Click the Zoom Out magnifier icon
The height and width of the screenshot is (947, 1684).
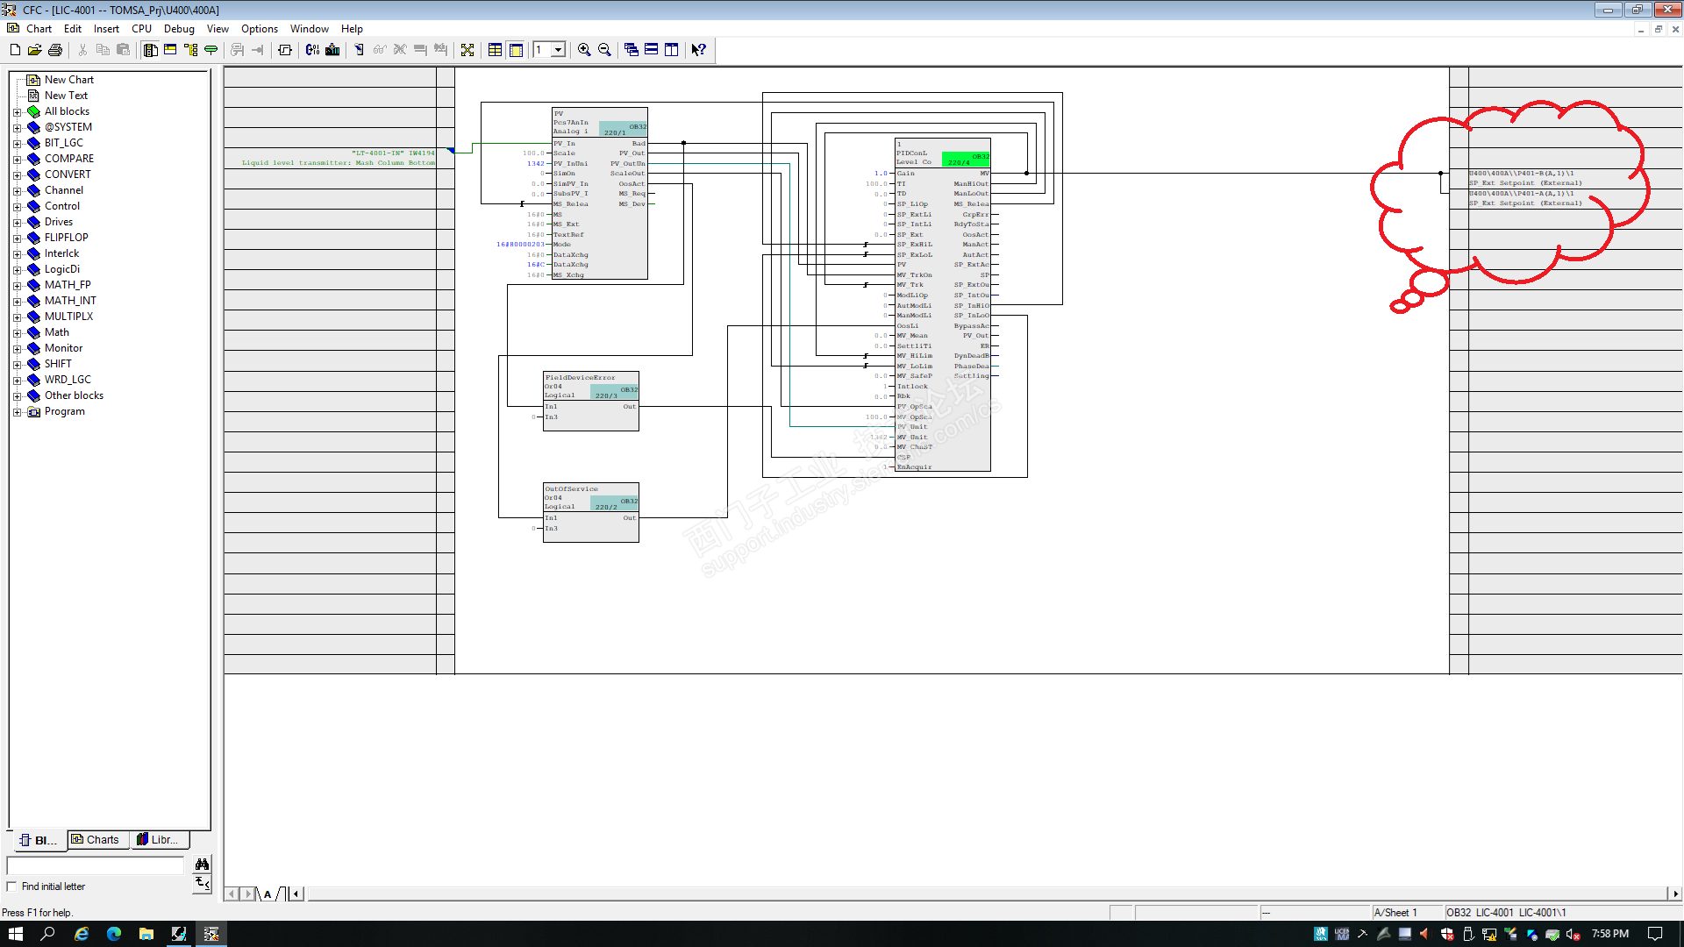coord(604,50)
